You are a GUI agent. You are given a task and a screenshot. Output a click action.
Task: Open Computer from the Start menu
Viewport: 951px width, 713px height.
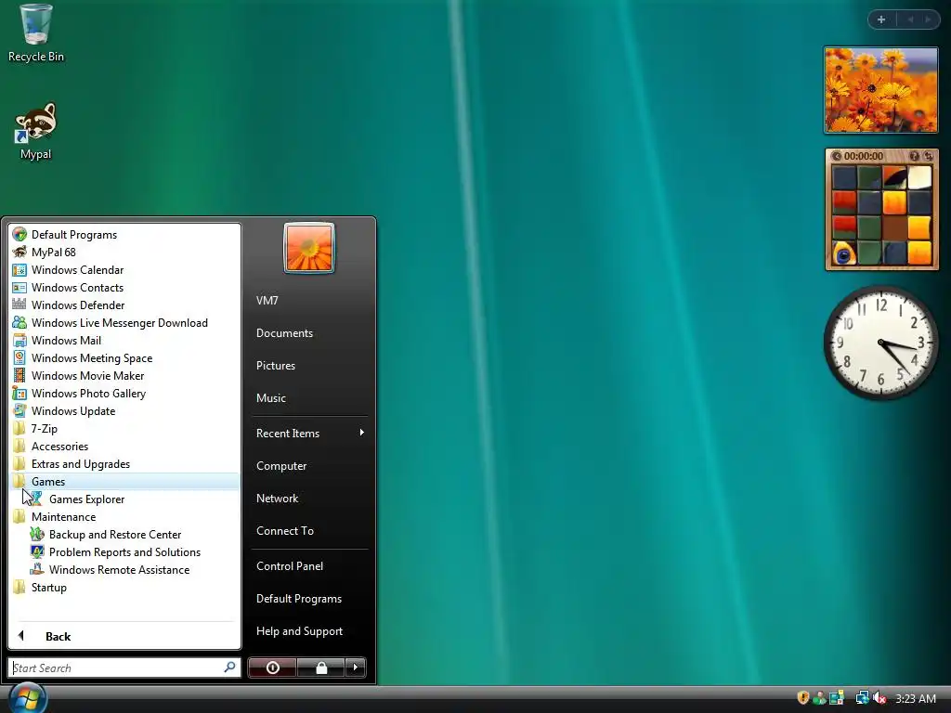click(x=309, y=466)
